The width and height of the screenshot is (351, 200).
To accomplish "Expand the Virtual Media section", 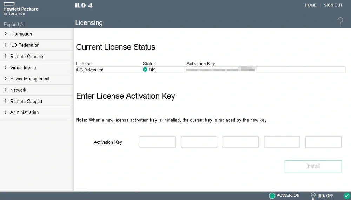I will (23, 67).
